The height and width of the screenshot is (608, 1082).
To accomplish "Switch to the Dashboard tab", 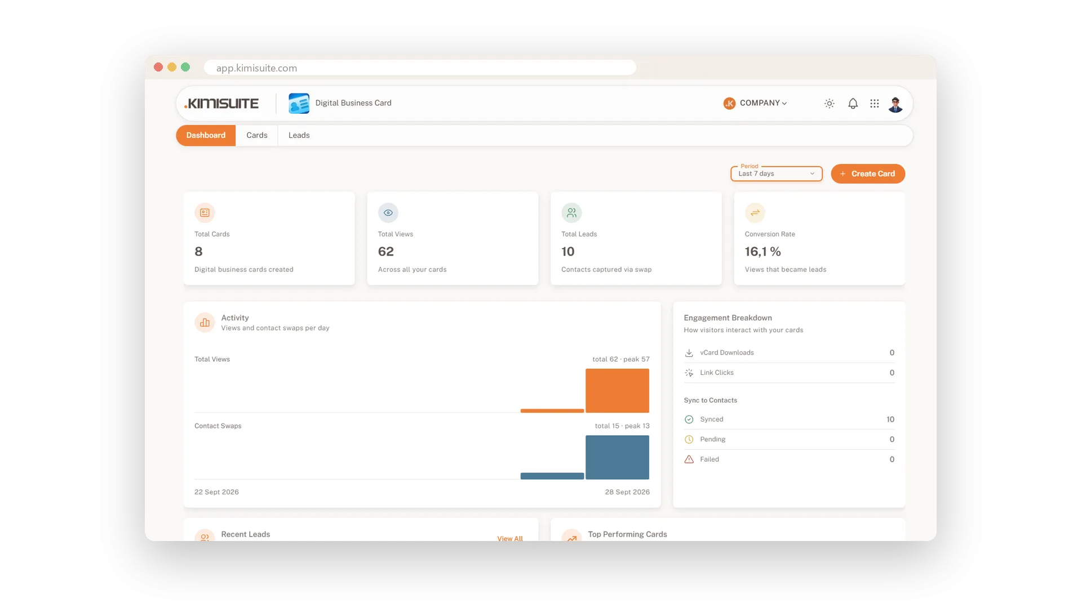I will 206,136.
